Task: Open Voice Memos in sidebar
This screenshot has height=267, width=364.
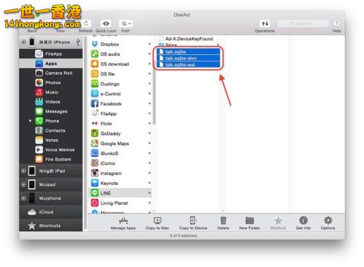Action: click(51, 150)
